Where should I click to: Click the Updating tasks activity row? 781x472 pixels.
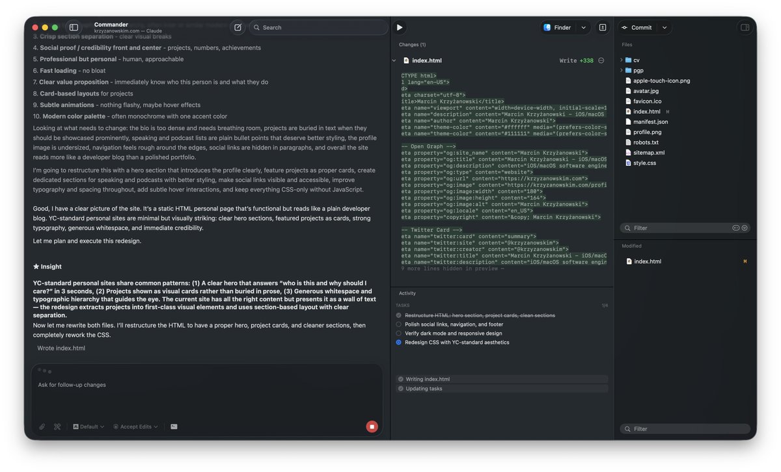(502, 389)
